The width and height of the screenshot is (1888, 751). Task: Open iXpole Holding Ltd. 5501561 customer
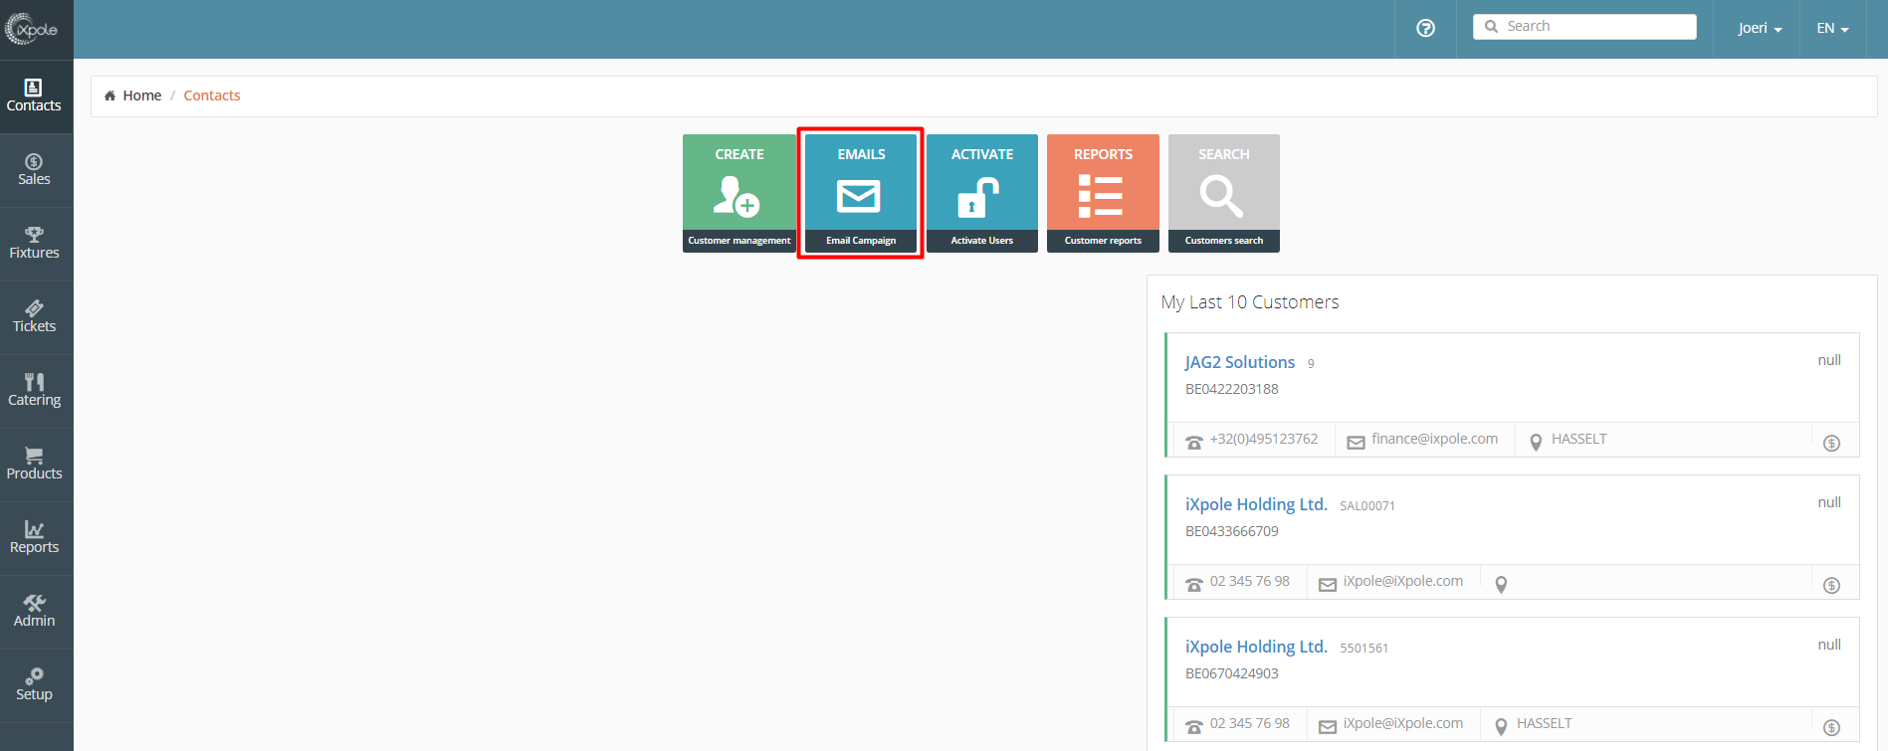click(1256, 647)
